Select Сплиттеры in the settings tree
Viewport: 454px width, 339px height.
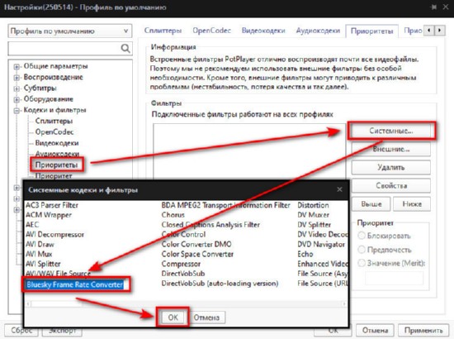click(54, 121)
